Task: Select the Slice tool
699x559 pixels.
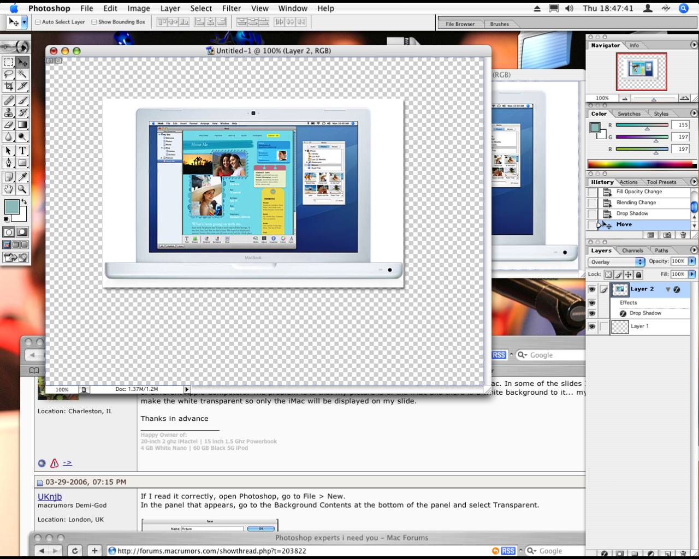Action: click(22, 86)
